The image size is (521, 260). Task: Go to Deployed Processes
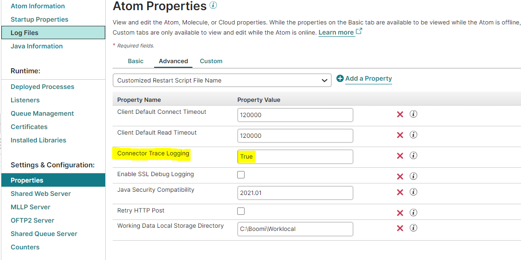coord(42,87)
